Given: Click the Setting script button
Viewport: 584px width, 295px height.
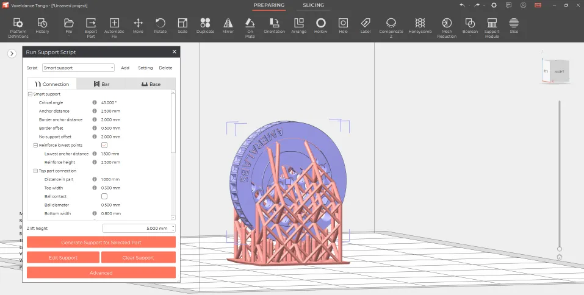Looking at the screenshot, I should click(x=145, y=68).
